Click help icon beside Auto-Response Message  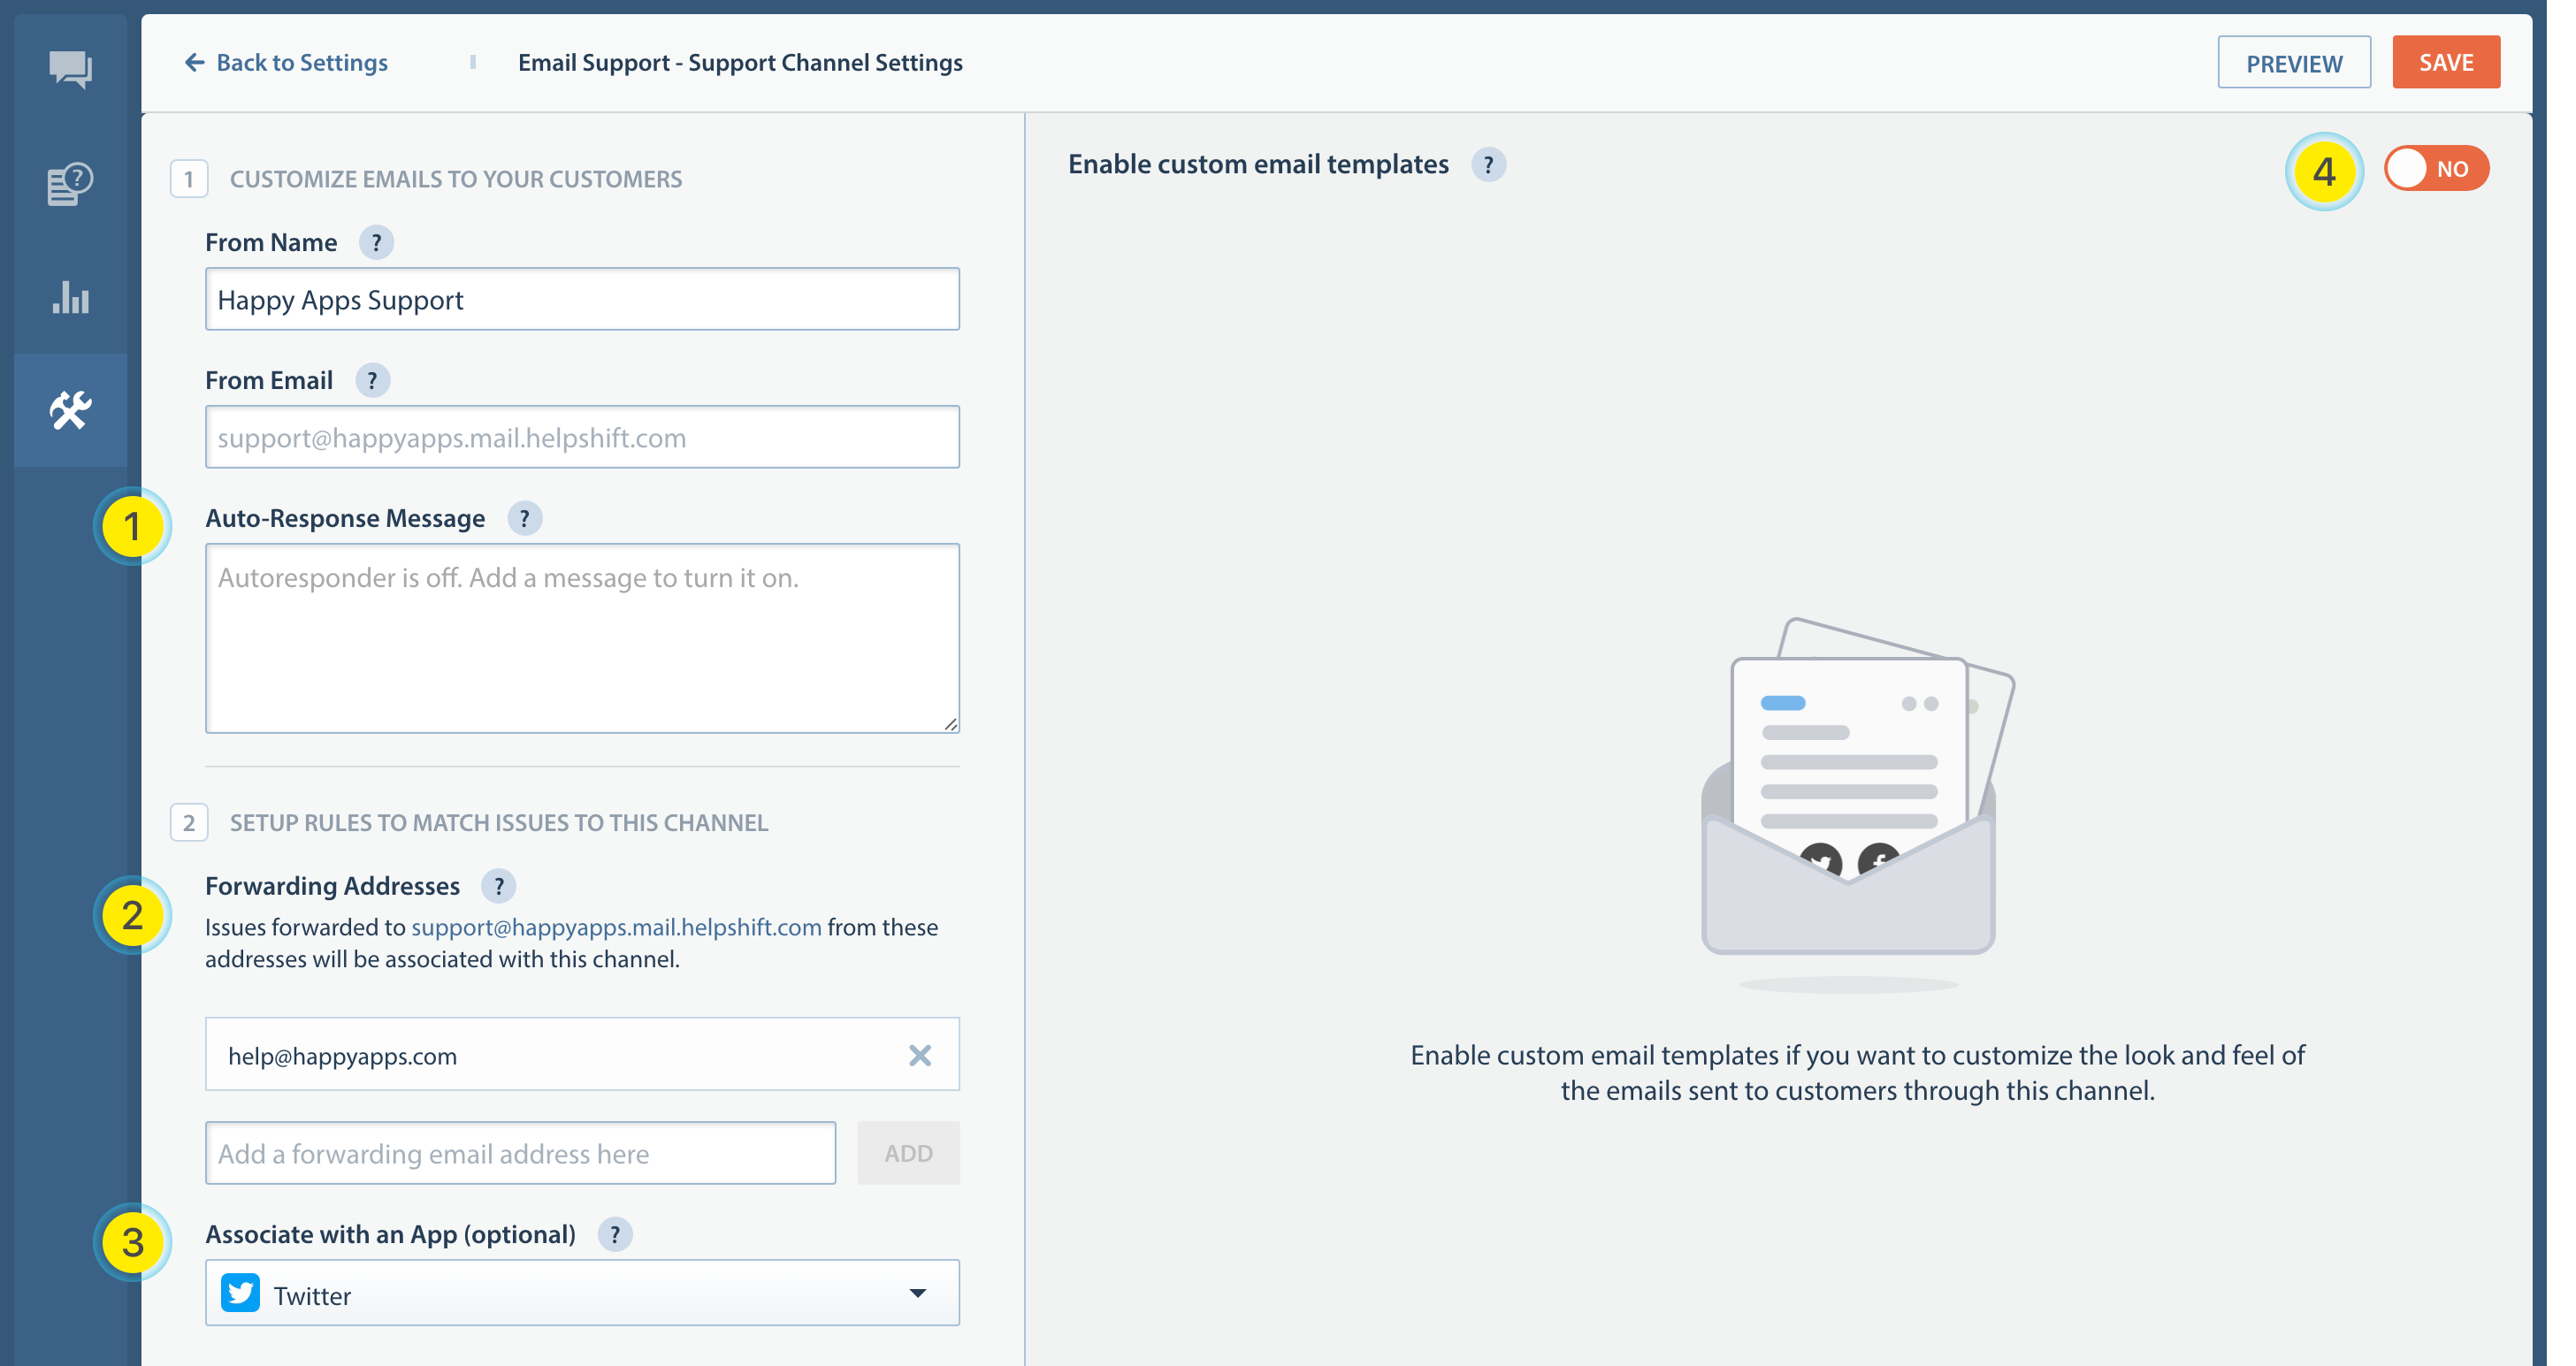click(x=524, y=519)
